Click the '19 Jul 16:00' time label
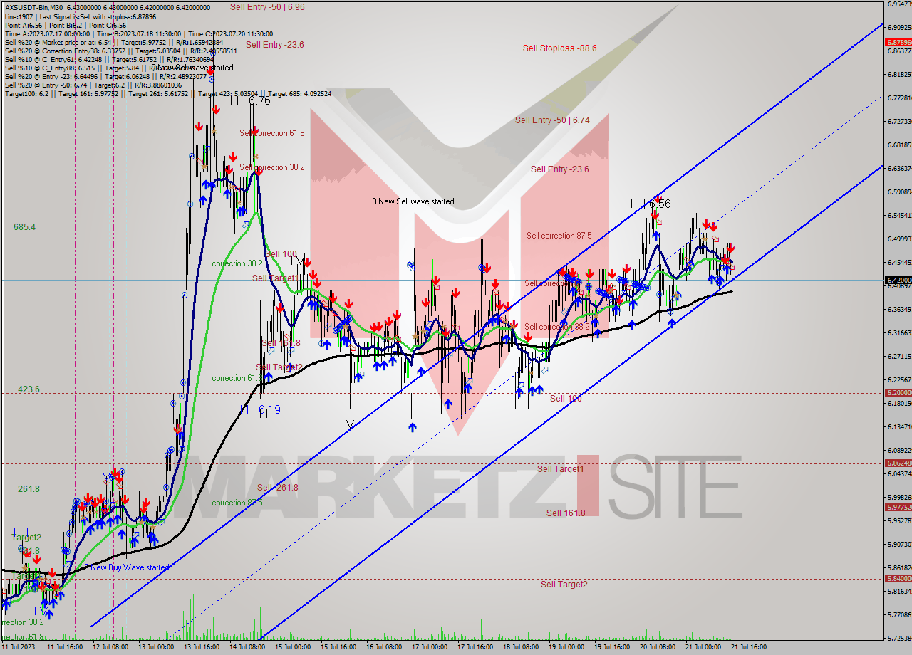The height and width of the screenshot is (655, 912). point(613,647)
